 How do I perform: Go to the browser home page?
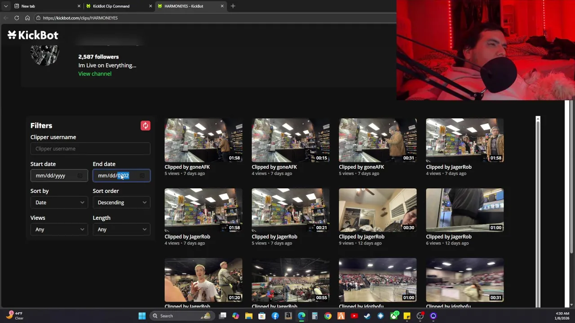pyautogui.click(x=27, y=18)
